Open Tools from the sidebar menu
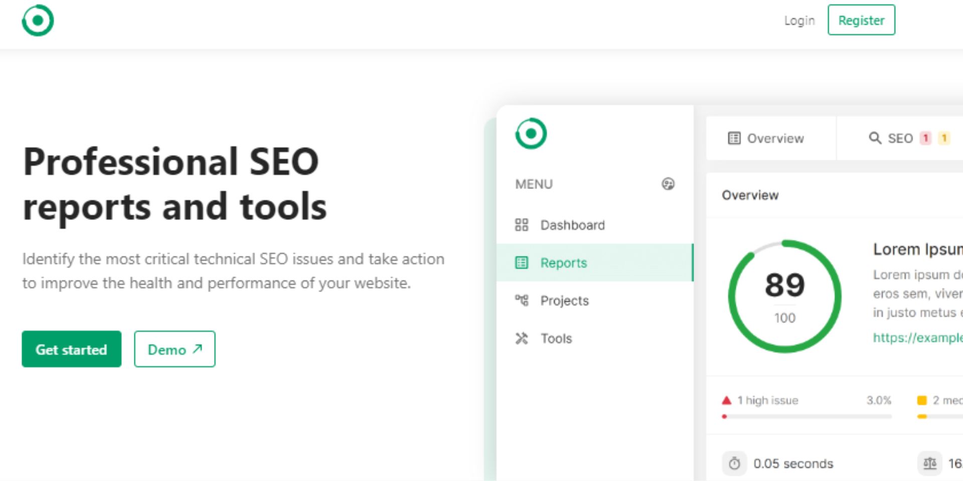 [556, 339]
